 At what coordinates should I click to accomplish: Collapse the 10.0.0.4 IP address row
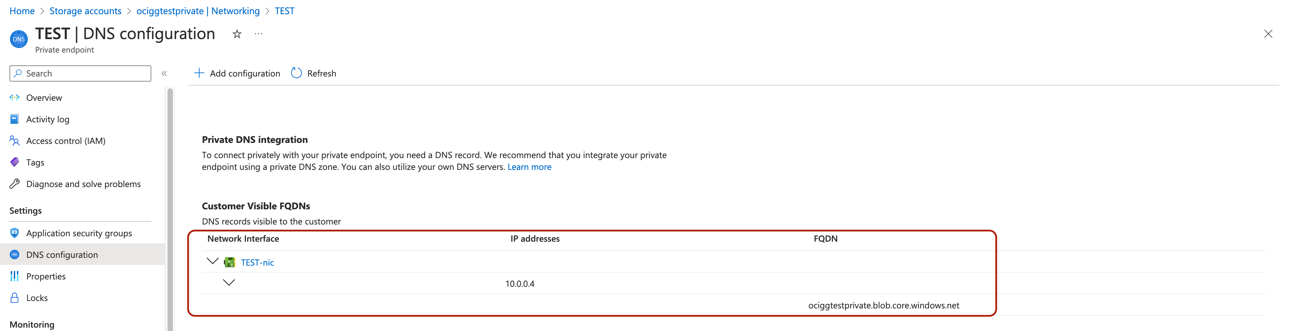(229, 282)
